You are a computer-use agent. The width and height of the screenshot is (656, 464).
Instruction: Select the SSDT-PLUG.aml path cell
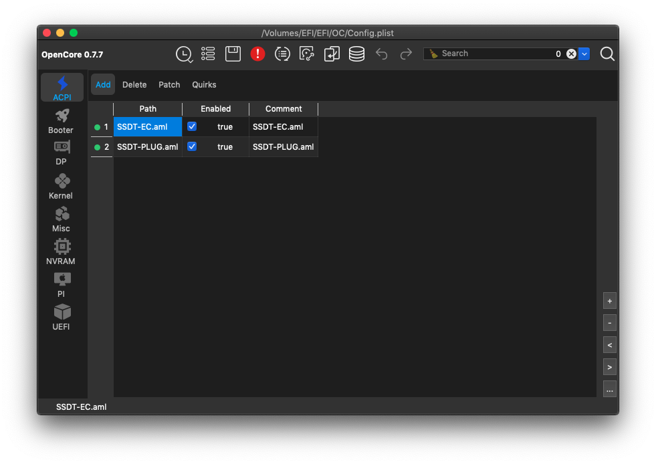tap(148, 147)
